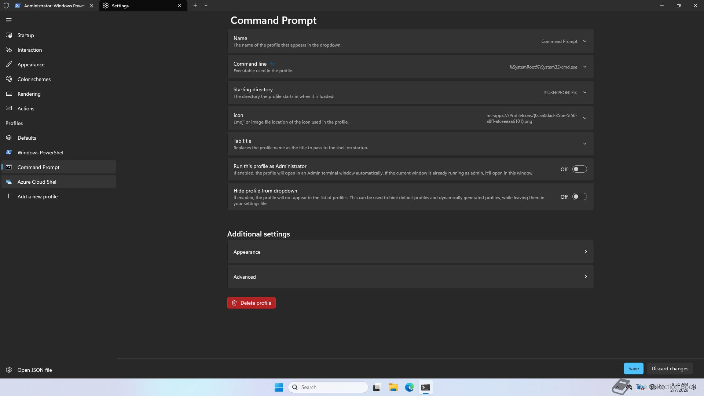Open Rendering settings page

[29, 94]
